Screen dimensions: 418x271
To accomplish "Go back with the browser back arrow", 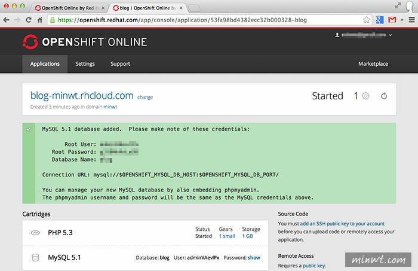I will (x=6, y=20).
